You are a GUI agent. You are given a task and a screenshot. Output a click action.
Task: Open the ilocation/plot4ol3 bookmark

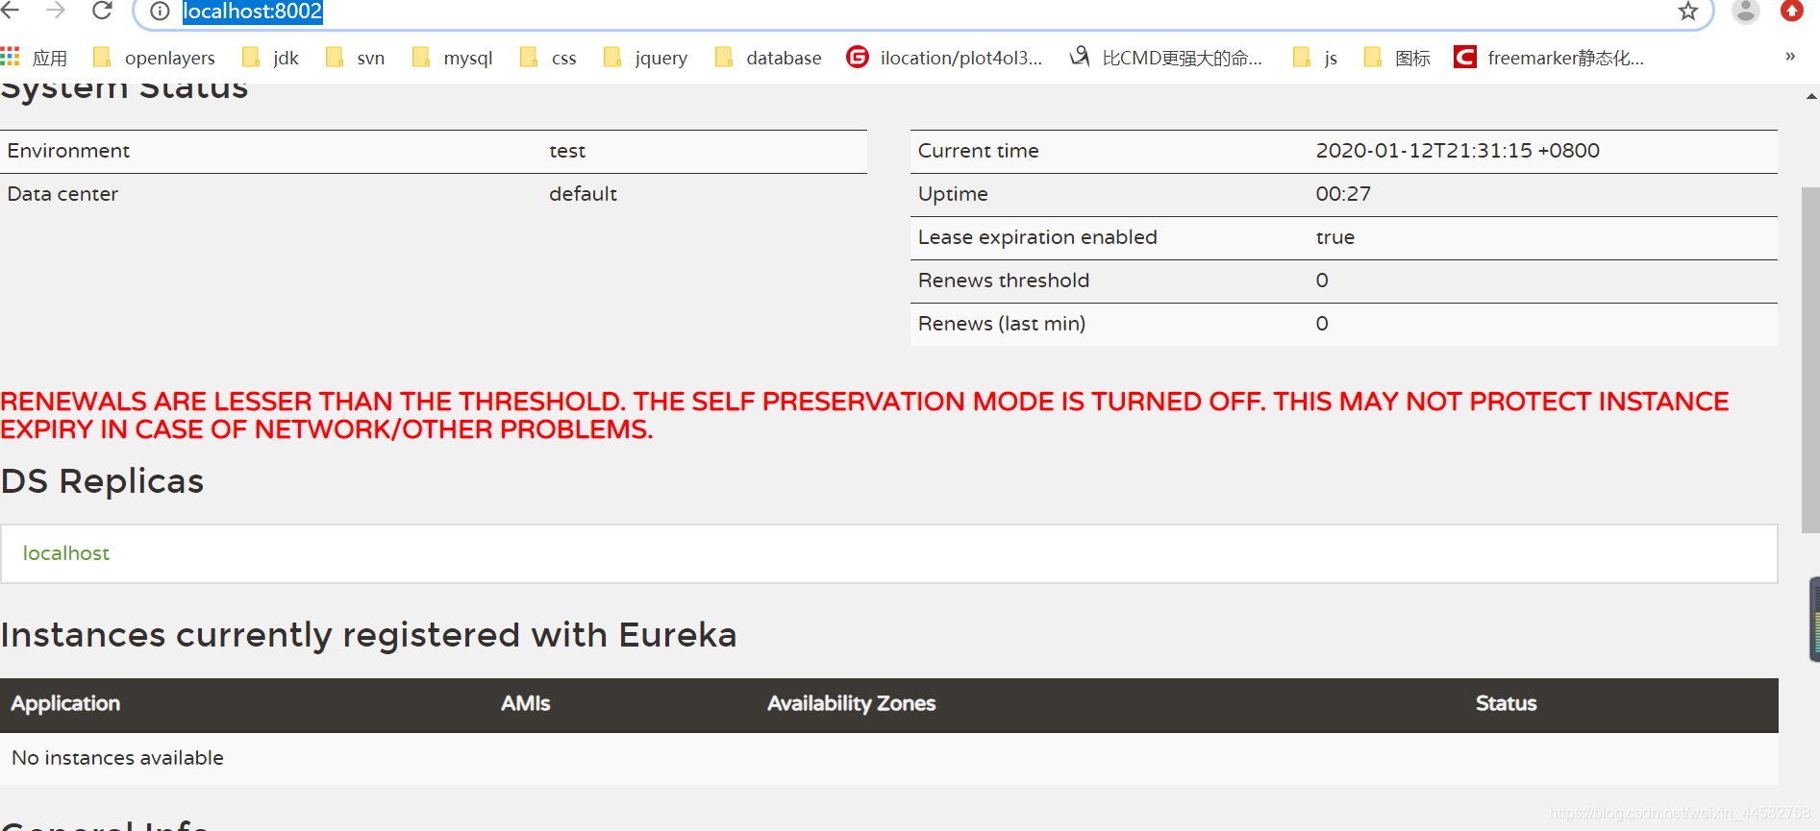tap(944, 58)
